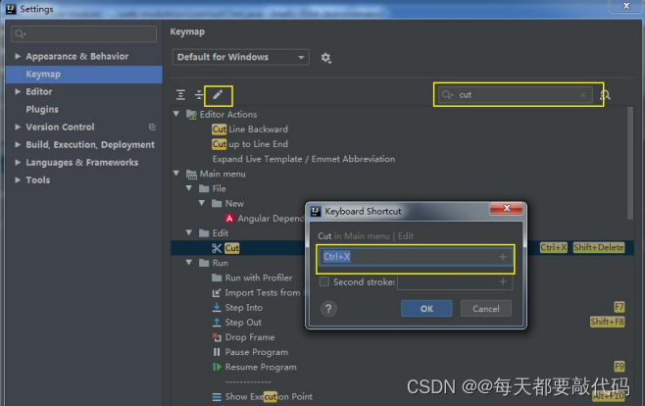Collapse the New folder node
Image resolution: width=645 pixels, height=406 pixels.
pos(202,203)
